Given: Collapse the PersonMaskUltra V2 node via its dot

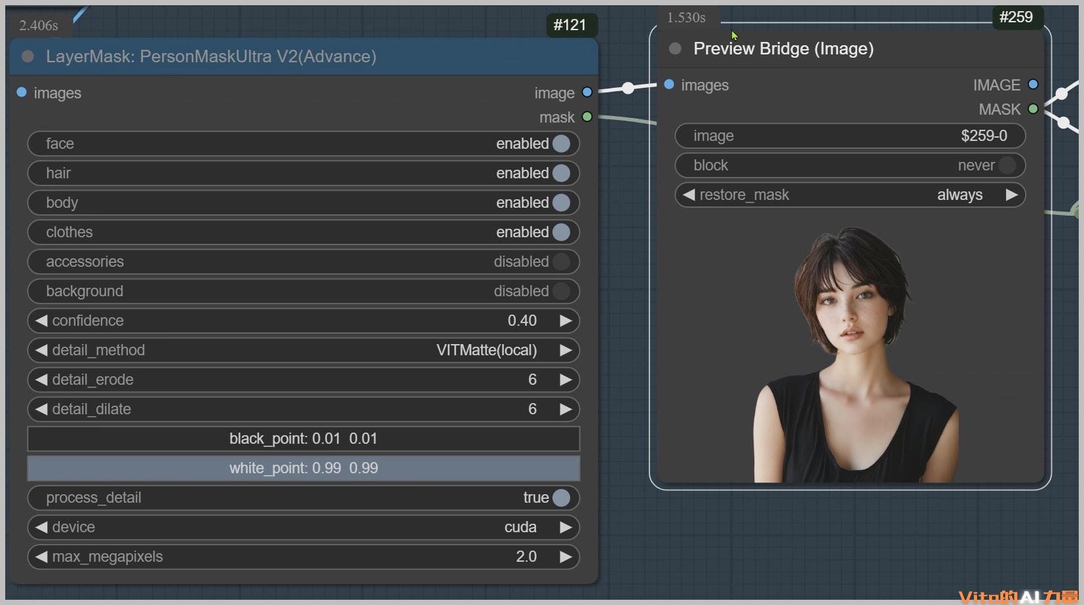Looking at the screenshot, I should 28,56.
